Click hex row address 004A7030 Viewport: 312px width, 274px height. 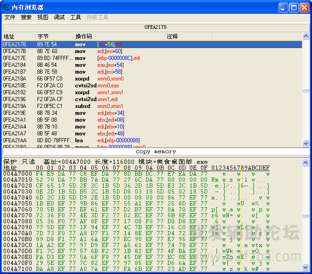tap(17, 192)
